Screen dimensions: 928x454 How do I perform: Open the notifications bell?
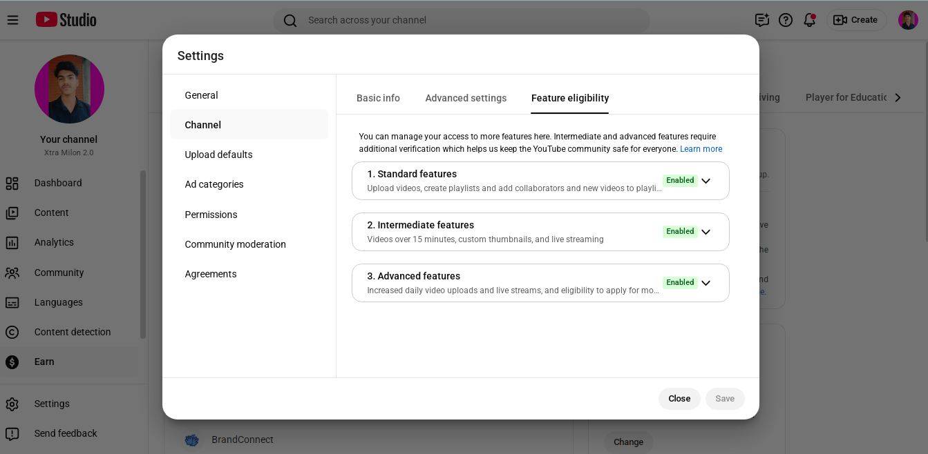coord(809,20)
